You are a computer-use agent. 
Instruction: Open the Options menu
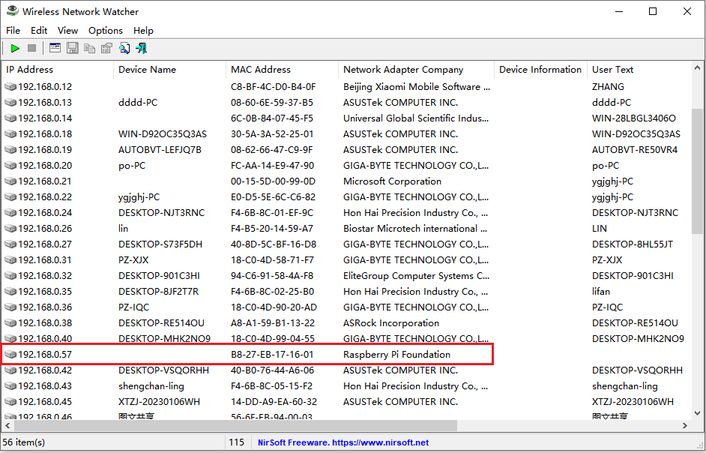point(105,31)
